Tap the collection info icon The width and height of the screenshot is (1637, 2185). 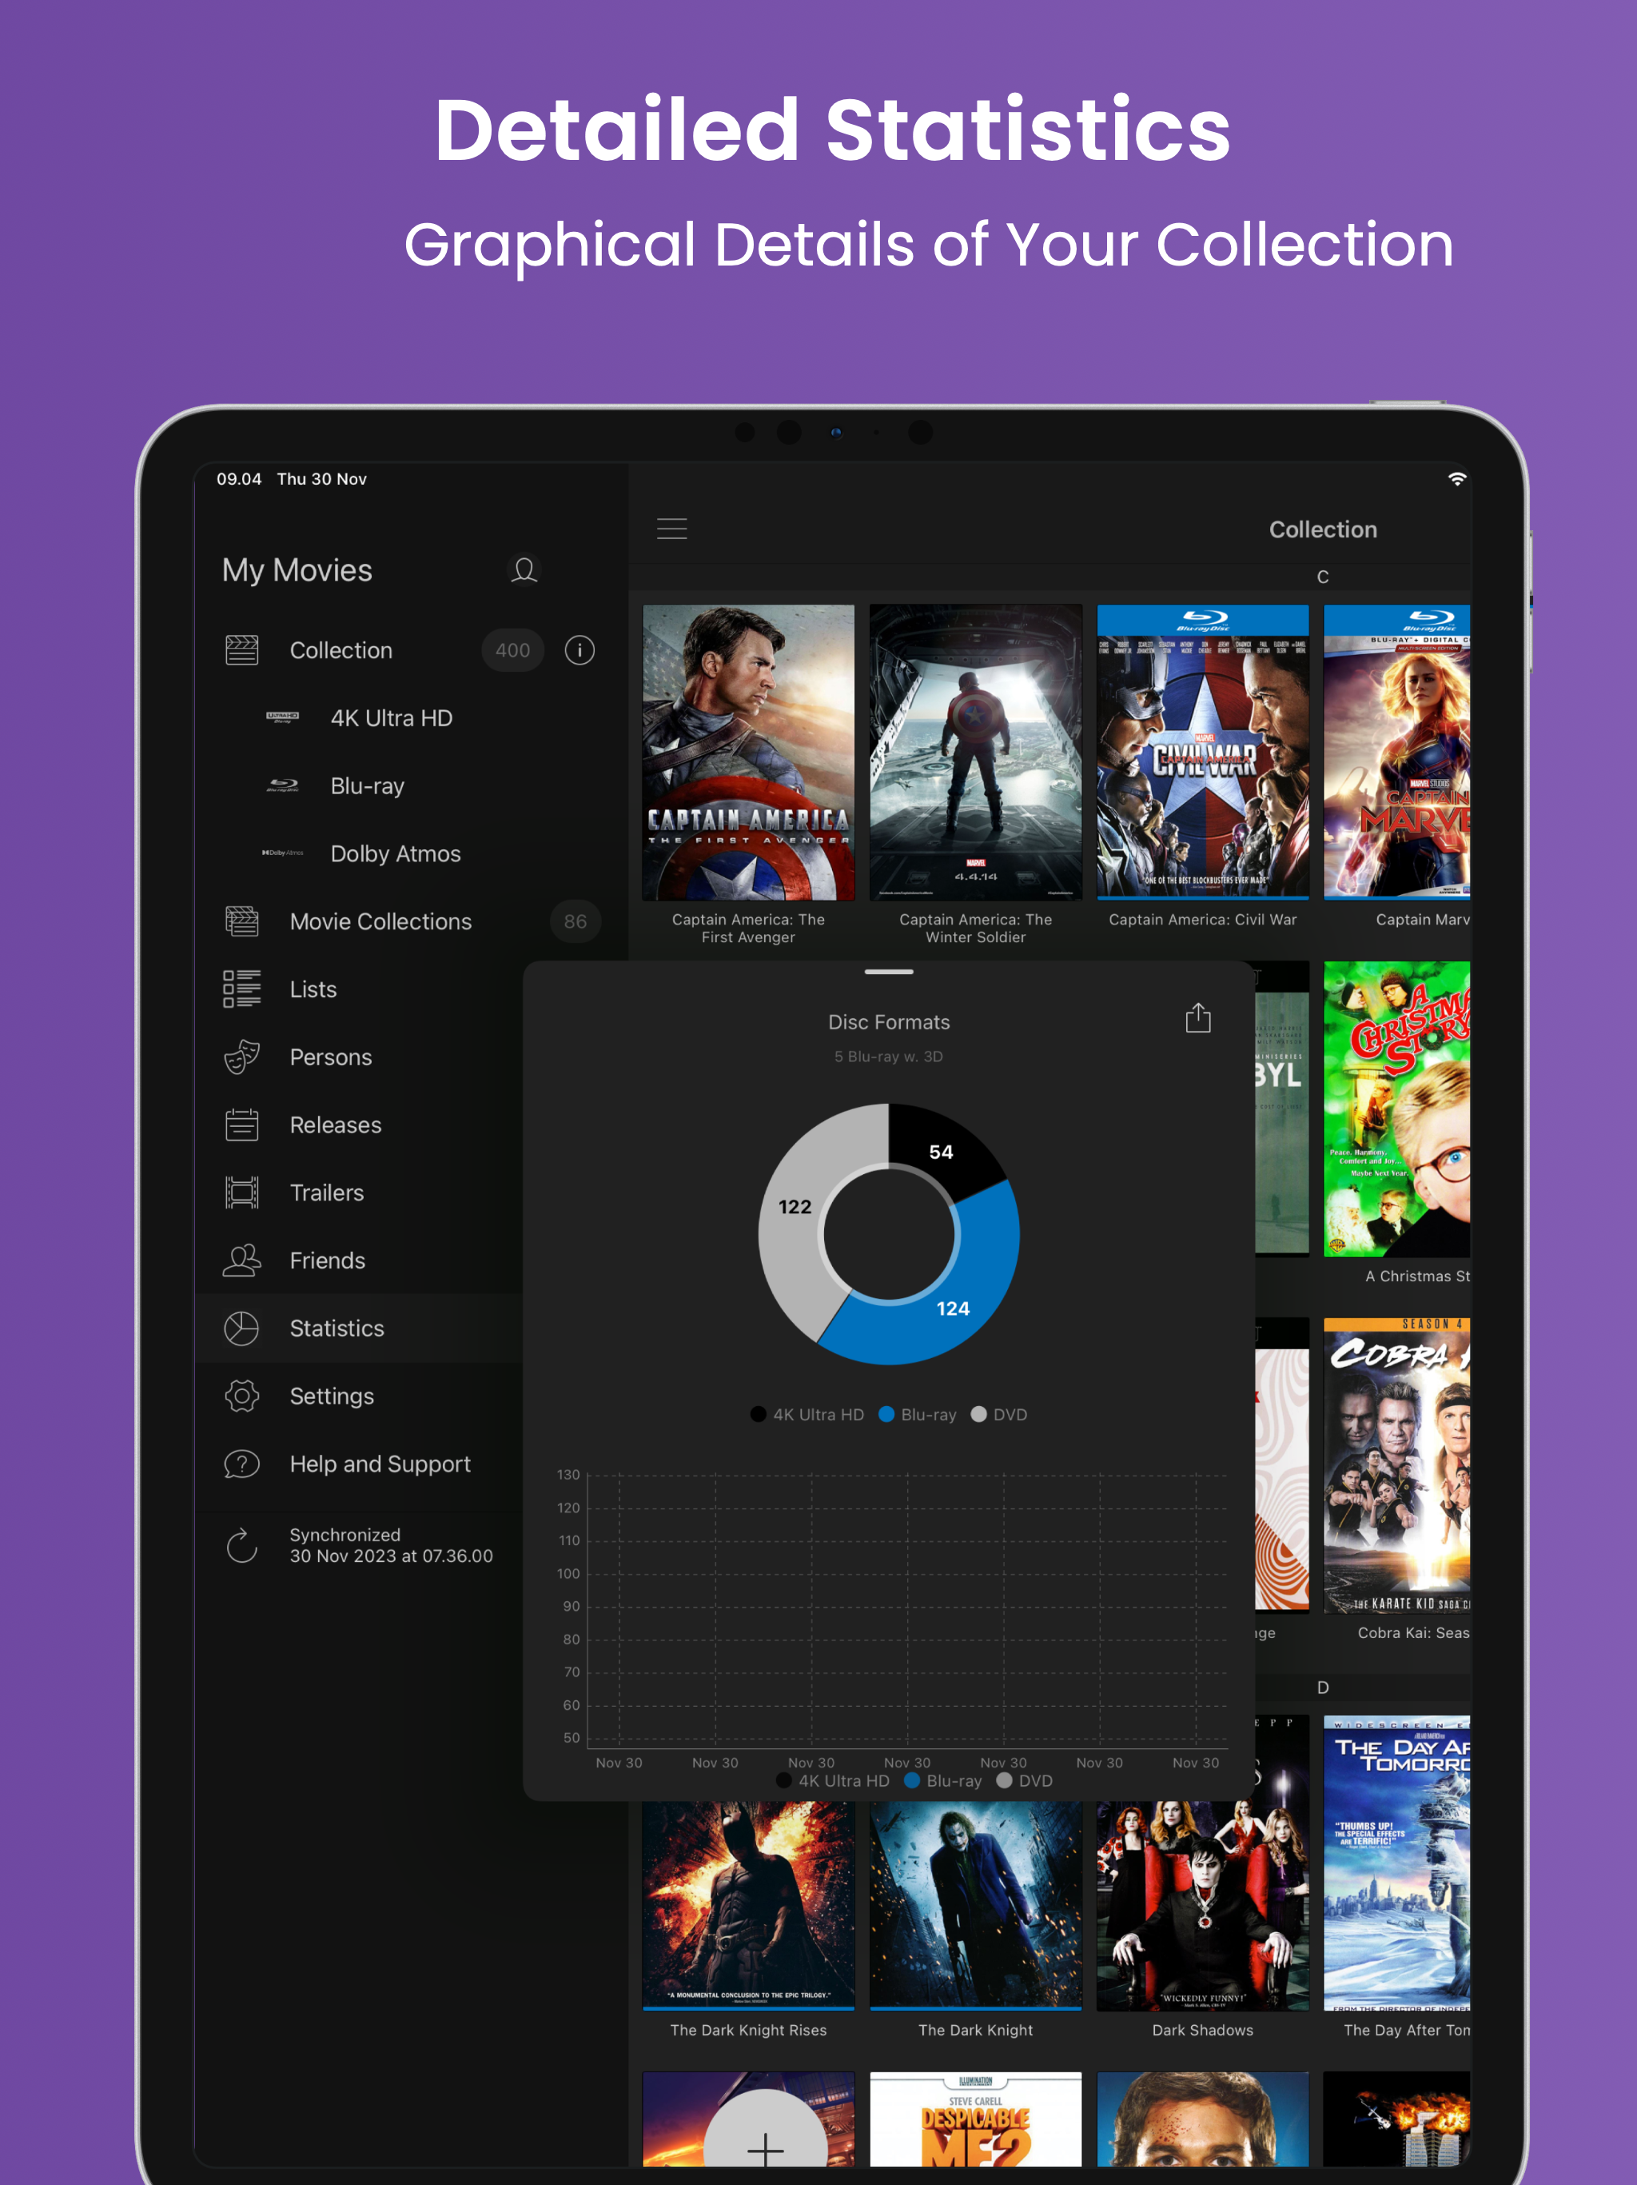580,650
